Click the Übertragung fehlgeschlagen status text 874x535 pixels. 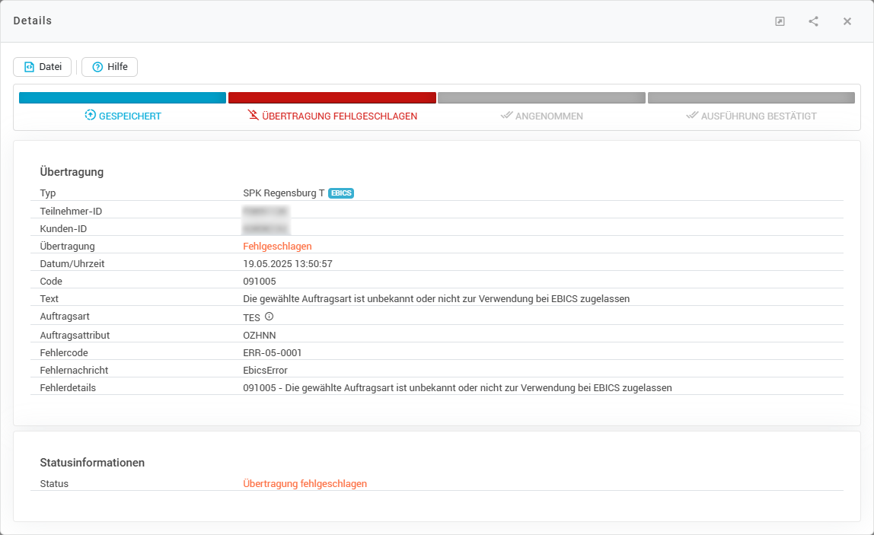click(x=305, y=483)
